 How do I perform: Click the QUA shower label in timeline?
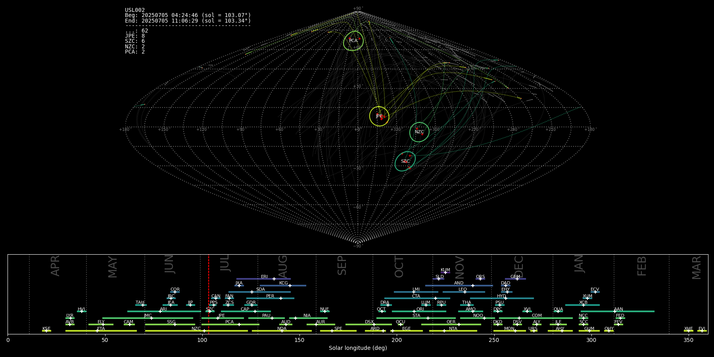558,309
